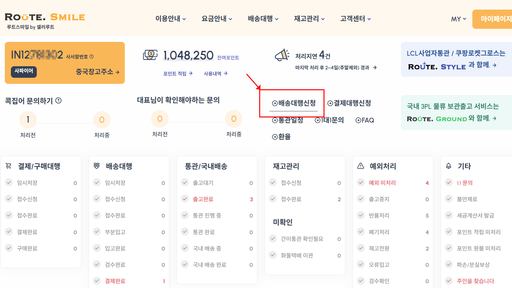The height and width of the screenshot is (288, 512).
Task: Click the bell icon on 기타 panel
Action: click(449, 166)
